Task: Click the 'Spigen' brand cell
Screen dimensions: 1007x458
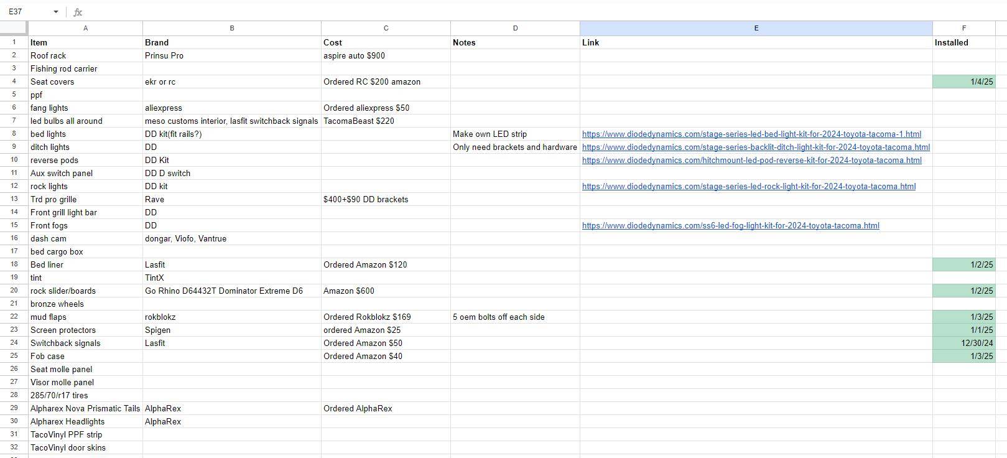Action: click(x=232, y=330)
